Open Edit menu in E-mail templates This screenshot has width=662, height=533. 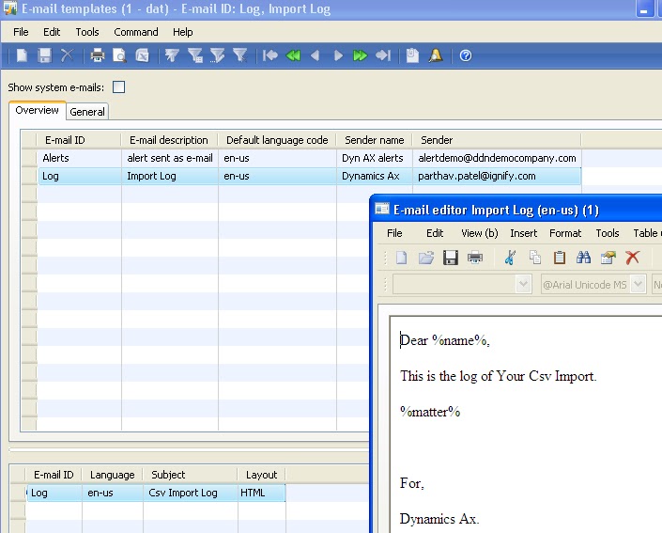coord(52,32)
